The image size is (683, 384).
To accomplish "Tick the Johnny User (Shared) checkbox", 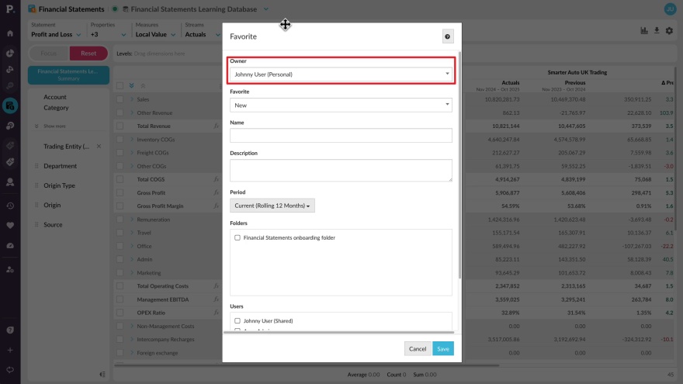I will pos(237,320).
